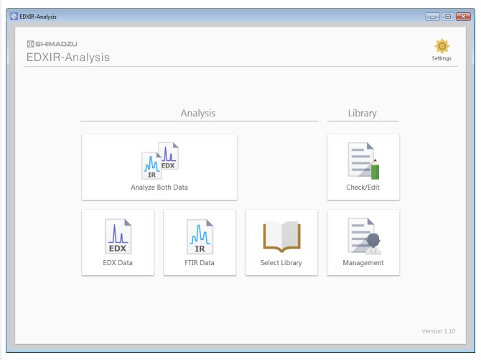Click the Analysis section heading

point(198,114)
